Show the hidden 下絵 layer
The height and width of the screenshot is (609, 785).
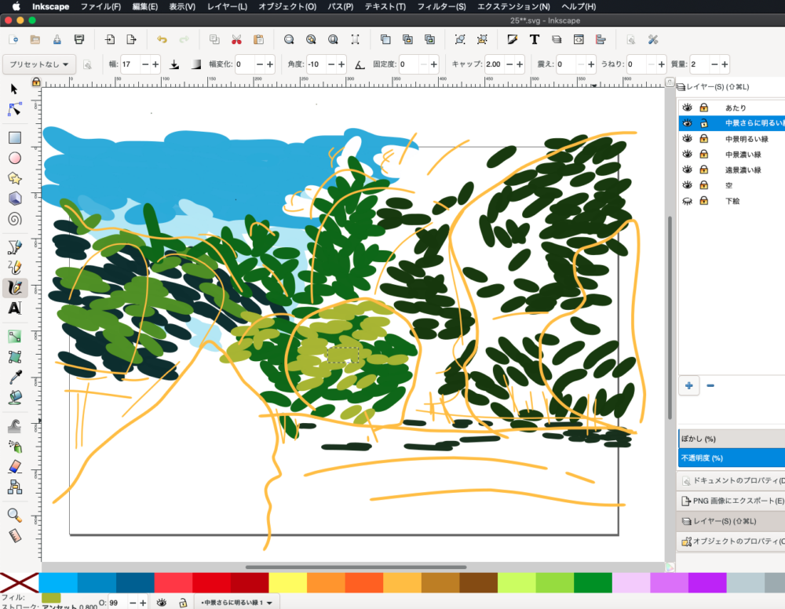pyautogui.click(x=688, y=201)
